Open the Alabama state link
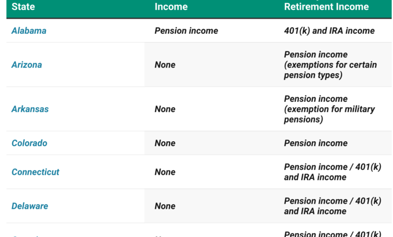Viewport: 393px width, 237px height. coord(29,31)
